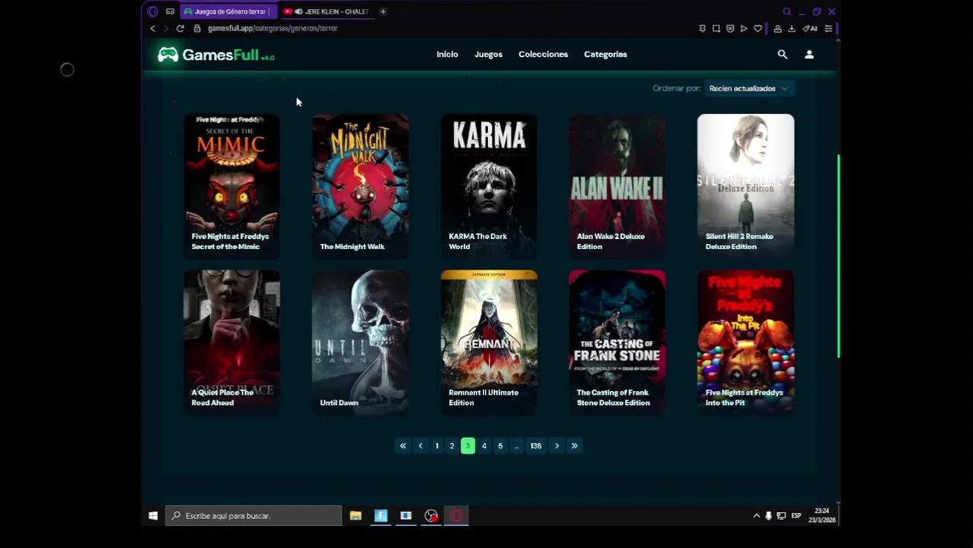Image resolution: width=973 pixels, height=548 pixels.
Task: Open File Explorer from the taskbar
Action: point(356,516)
